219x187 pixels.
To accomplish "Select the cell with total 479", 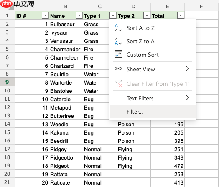I will [x=168, y=166].
